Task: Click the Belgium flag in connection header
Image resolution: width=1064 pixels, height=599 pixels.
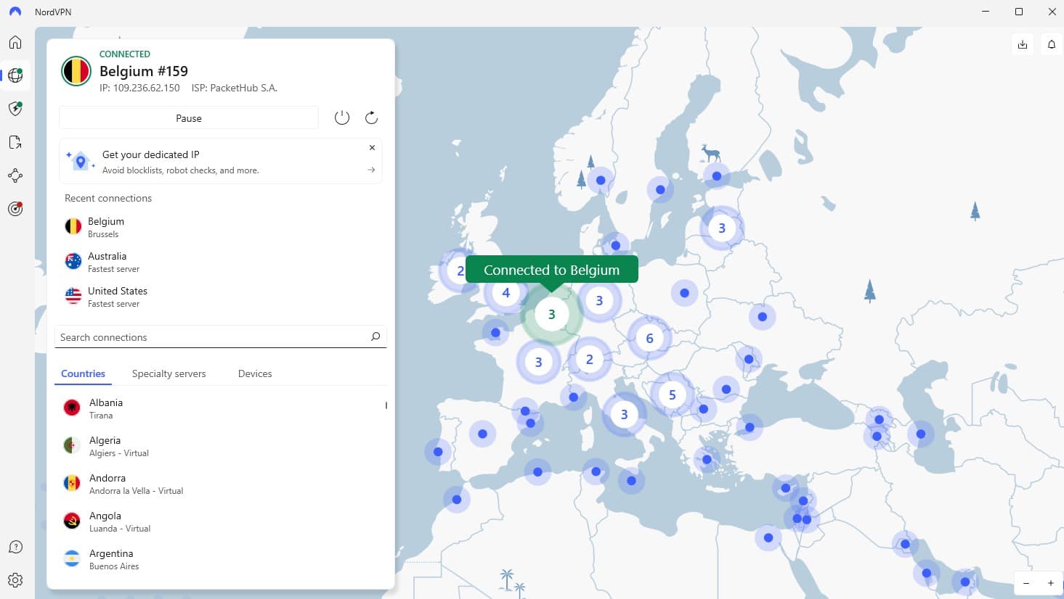Action: pos(76,71)
